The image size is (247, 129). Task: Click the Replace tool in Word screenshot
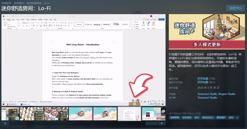(x=137, y=25)
